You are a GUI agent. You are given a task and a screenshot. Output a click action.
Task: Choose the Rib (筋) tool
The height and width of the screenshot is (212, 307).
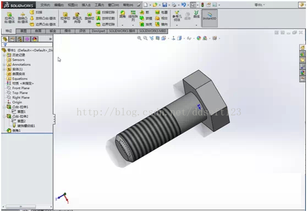coord(144,12)
